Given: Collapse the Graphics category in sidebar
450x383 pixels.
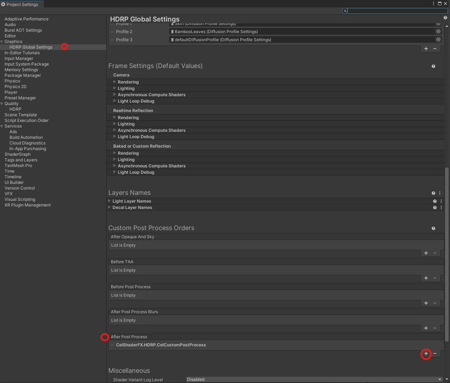Looking at the screenshot, I should coord(2,42).
